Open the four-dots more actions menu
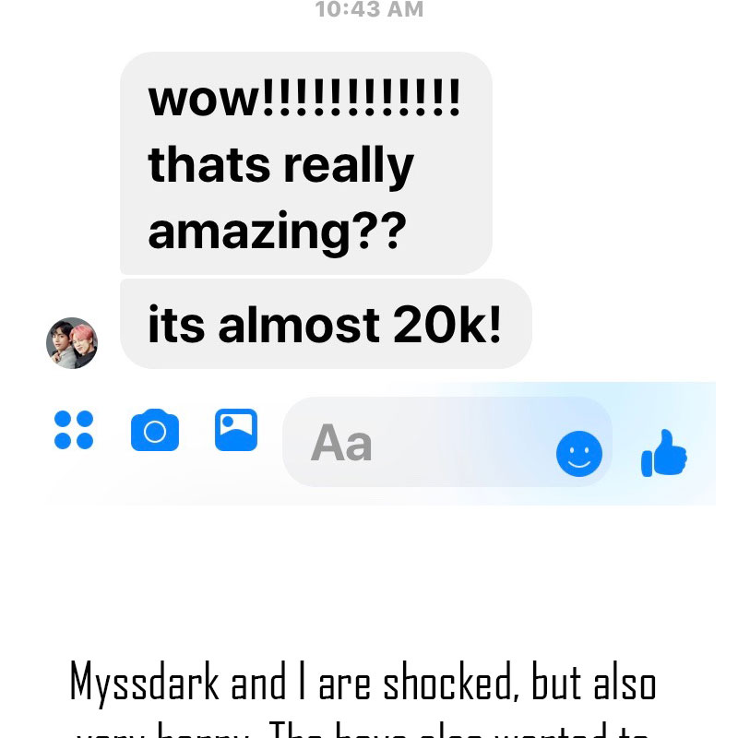Image resolution: width=738 pixels, height=738 pixels. pyautogui.click(x=74, y=430)
